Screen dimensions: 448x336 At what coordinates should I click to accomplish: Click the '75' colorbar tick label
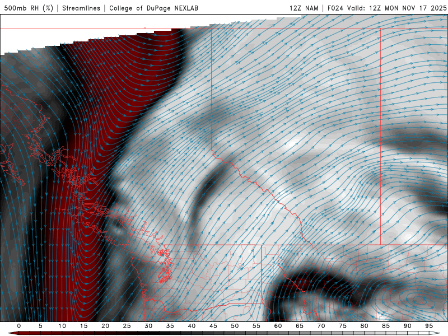click(x=343, y=326)
